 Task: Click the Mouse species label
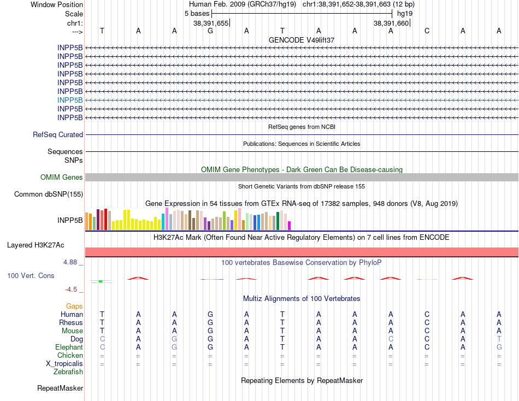tap(72, 331)
